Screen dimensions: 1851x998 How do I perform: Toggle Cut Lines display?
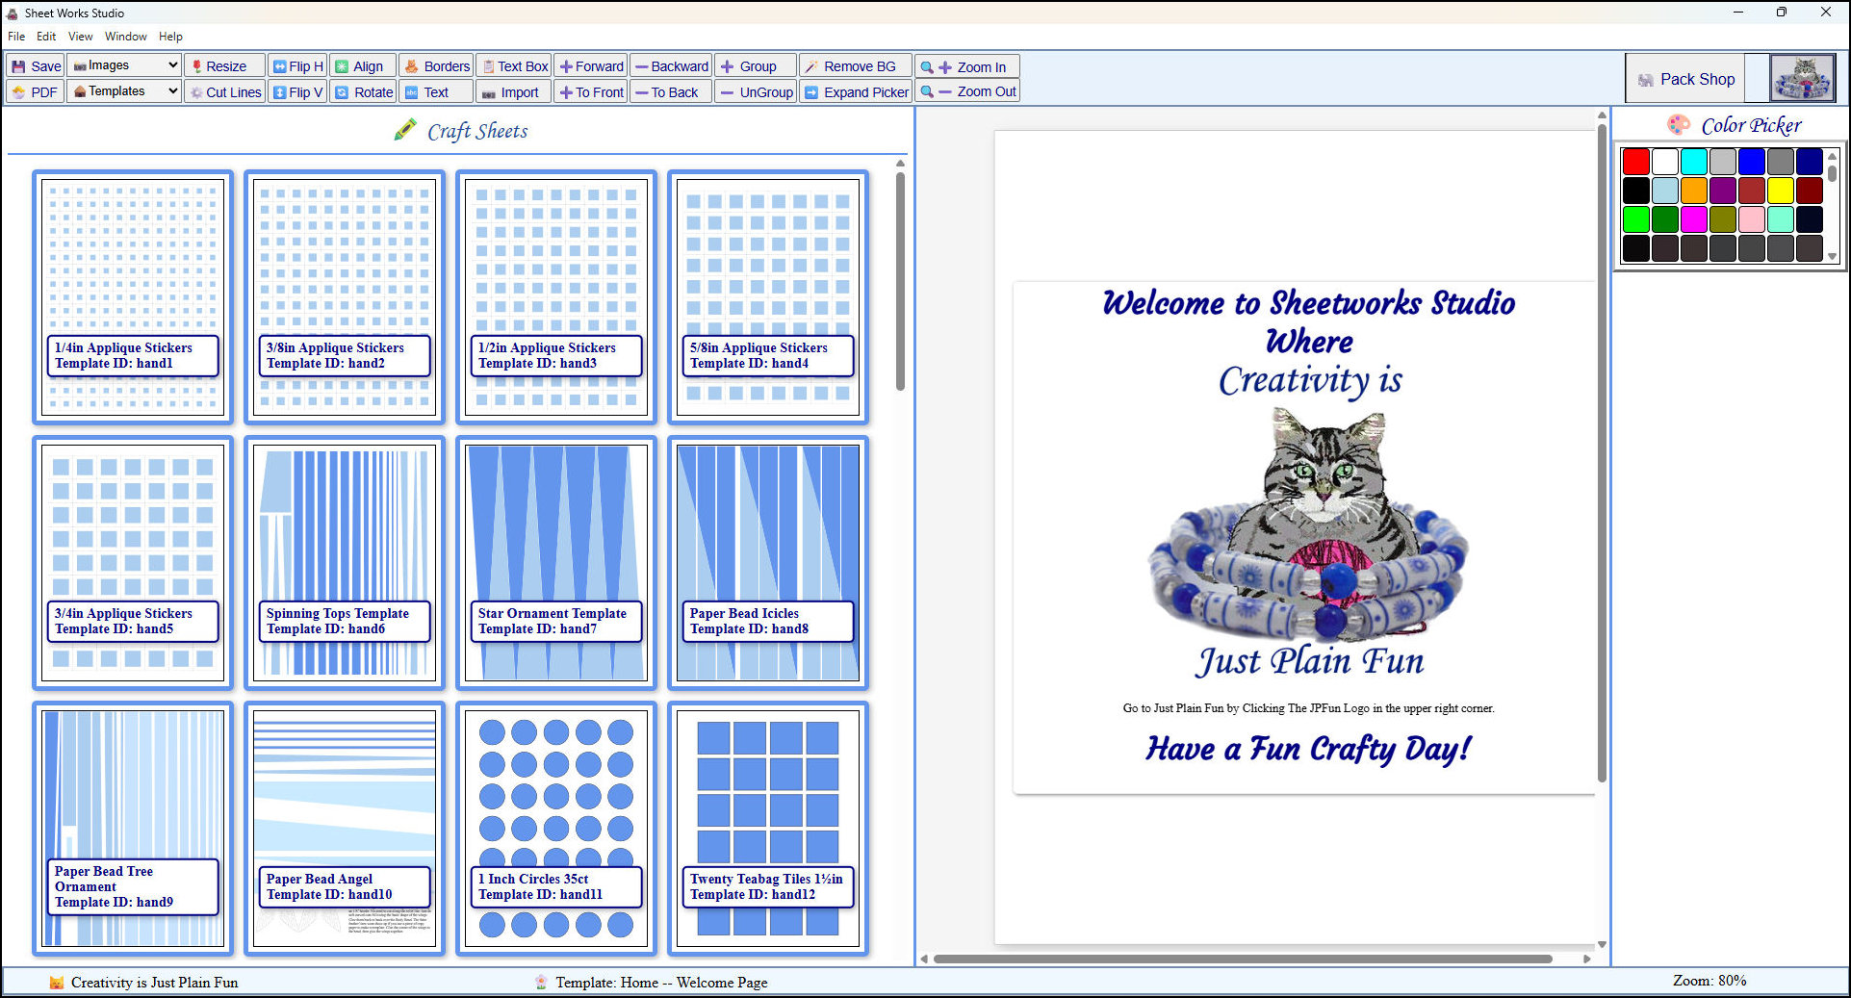(x=224, y=91)
